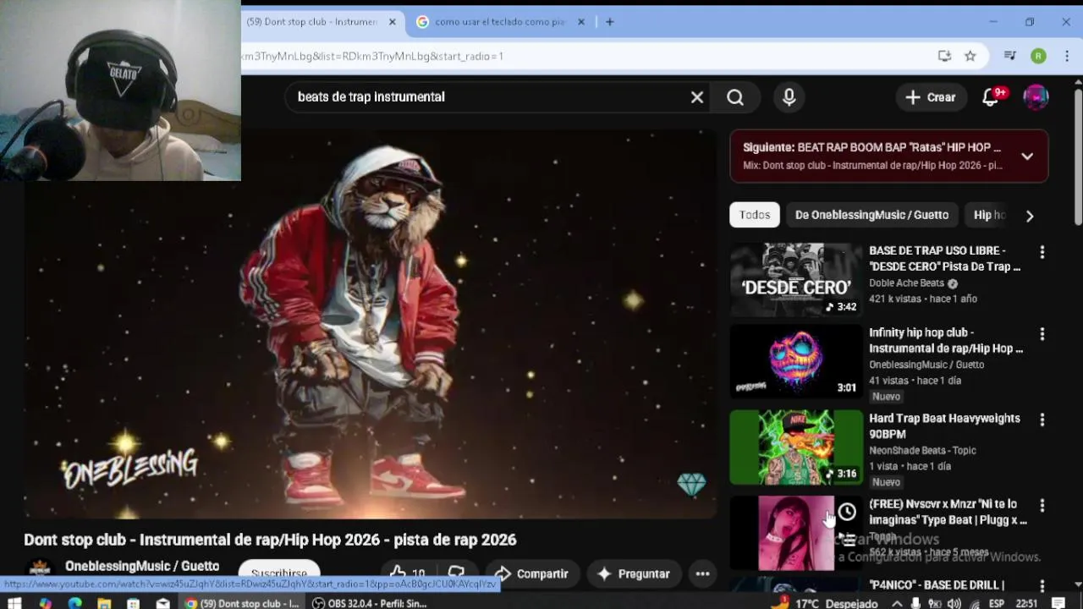The height and width of the screenshot is (609, 1083).
Task: Click the Infinity hip hop skull thumbnail
Action: point(796,362)
